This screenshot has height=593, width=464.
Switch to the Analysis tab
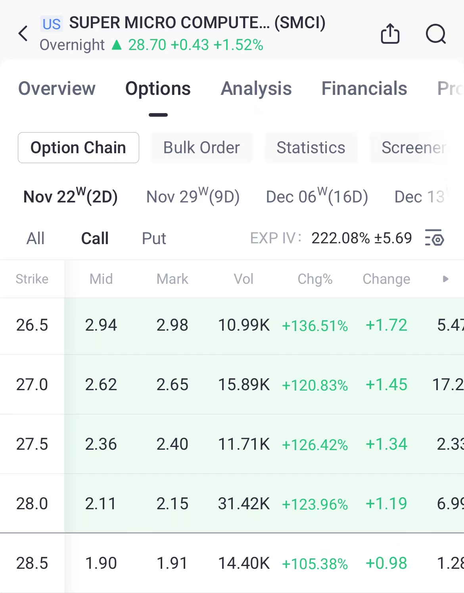[x=256, y=89]
